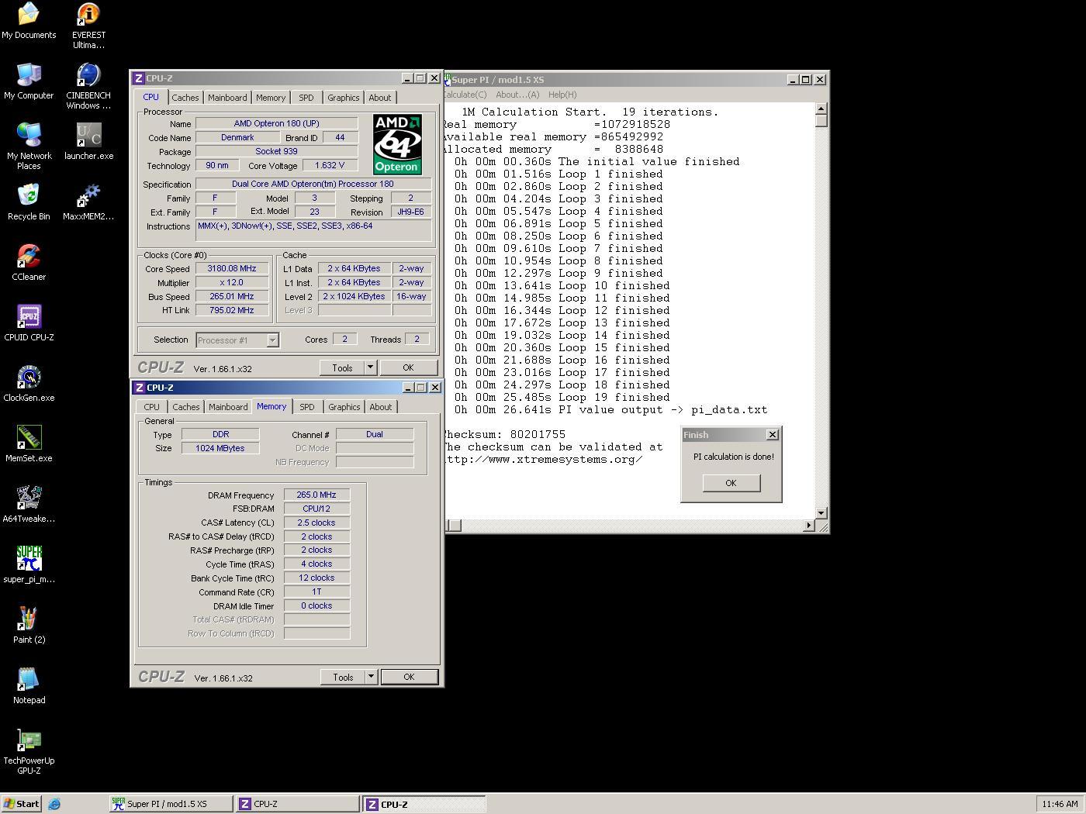The image size is (1086, 814).
Task: Click the taskbar clock showing 11:46 AM
Action: click(x=1060, y=804)
